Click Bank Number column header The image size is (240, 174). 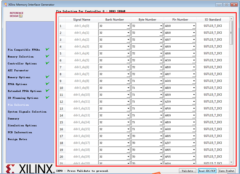(x=114, y=19)
